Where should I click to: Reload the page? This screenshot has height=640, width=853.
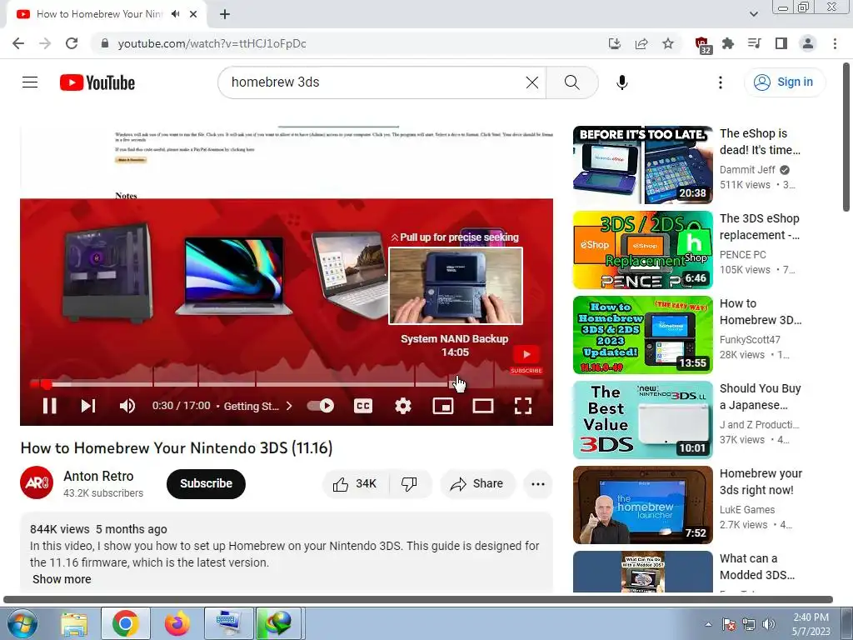tap(72, 43)
